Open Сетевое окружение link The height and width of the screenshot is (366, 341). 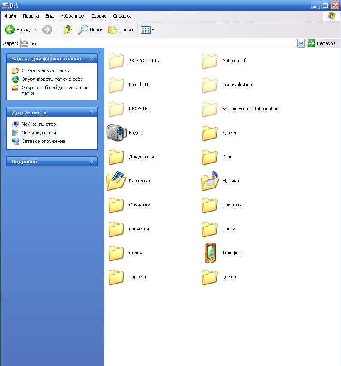pos(43,141)
